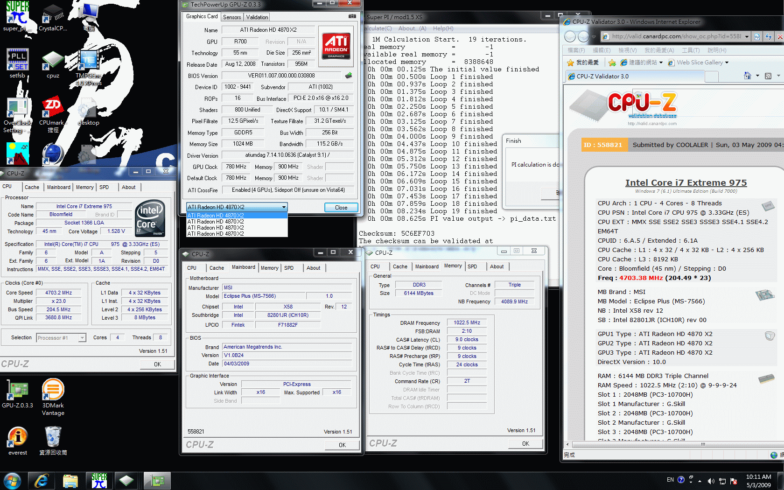Screen dimensions: 784x490
Task: Open the desktop settings file icon
Action: [x=88, y=112]
